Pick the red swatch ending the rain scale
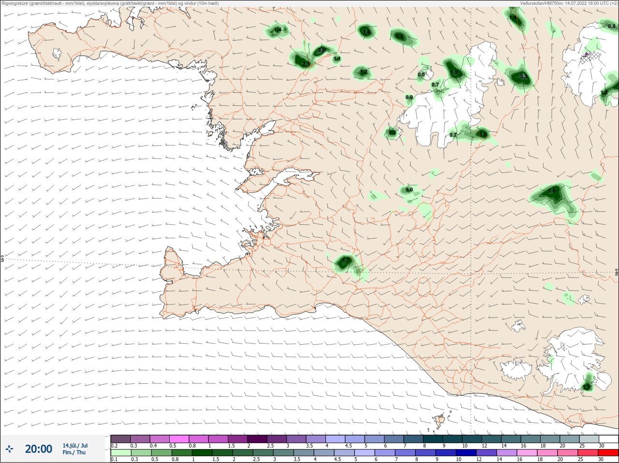Screen dimensions: 619x463 [609, 452]
